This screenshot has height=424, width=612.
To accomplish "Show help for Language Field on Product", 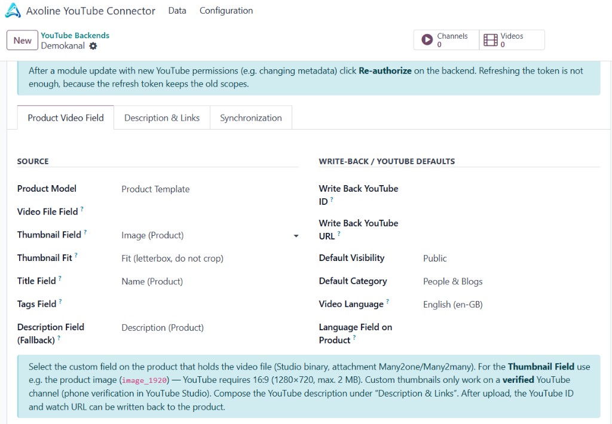I will pos(354,338).
